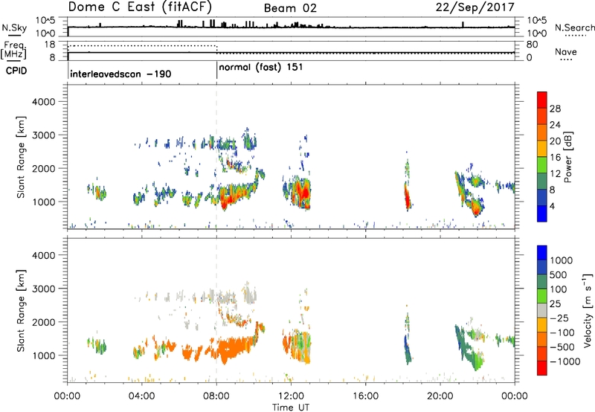This screenshot has width=595, height=412.
Task: Click the "4" Power colorbar tick label
Action: [552, 206]
